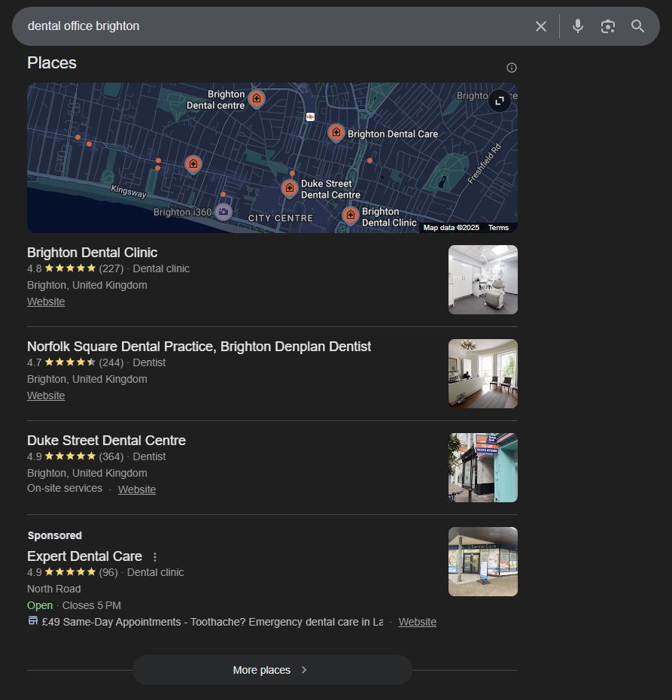Click the Open · Closes 5 PM status
The width and height of the screenshot is (672, 700).
[x=74, y=605]
